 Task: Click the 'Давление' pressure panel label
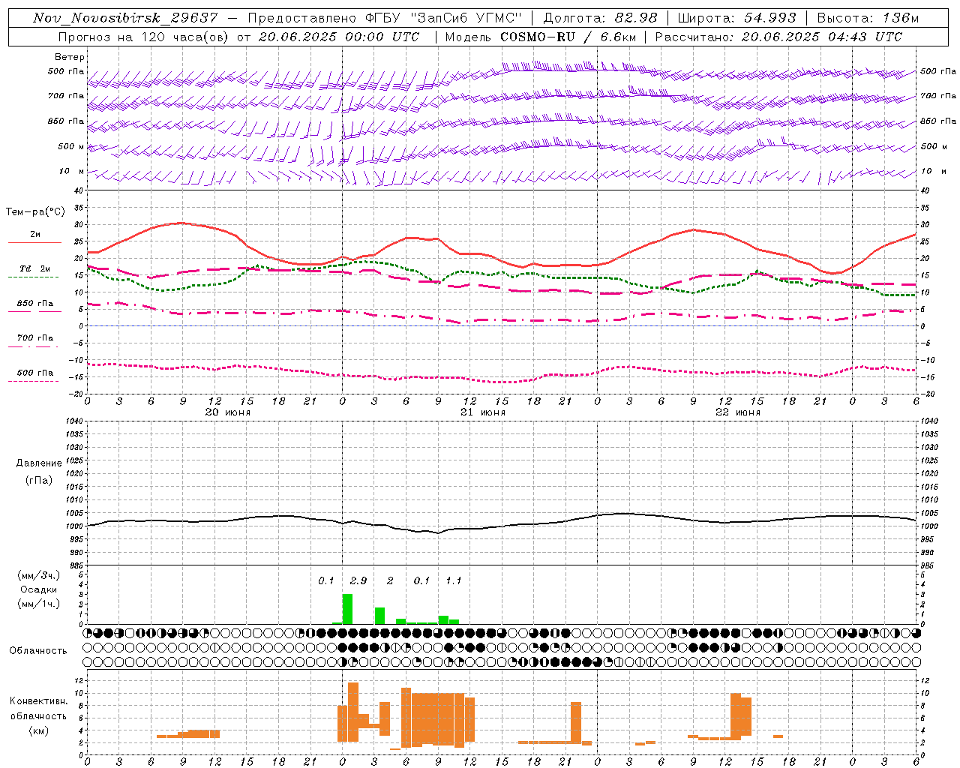coord(39,463)
